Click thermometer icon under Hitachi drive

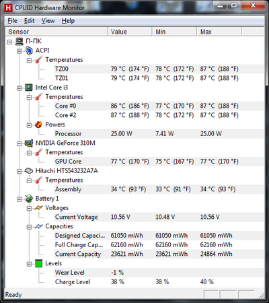pos(38,180)
